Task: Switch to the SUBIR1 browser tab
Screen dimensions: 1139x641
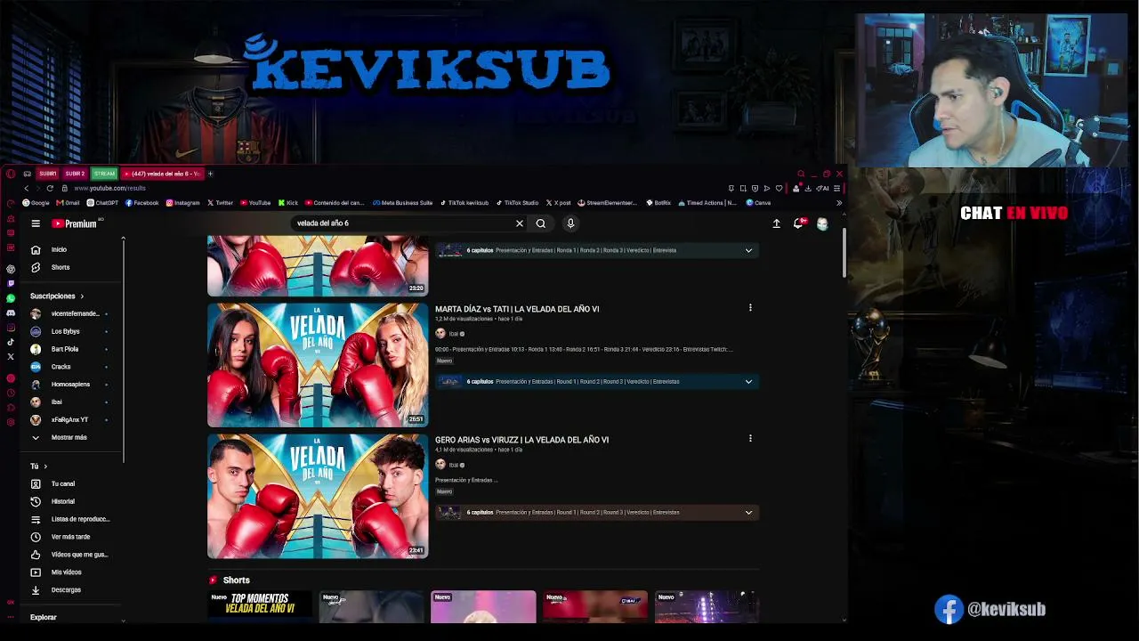Action: click(x=47, y=174)
